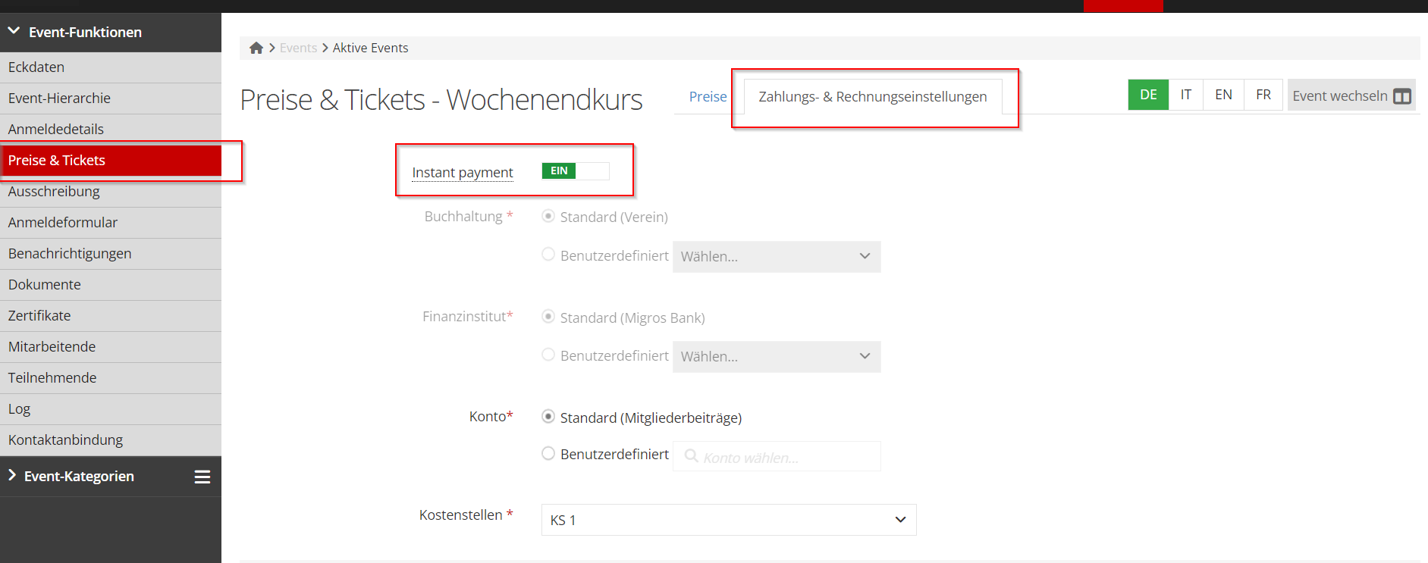The height and width of the screenshot is (563, 1428).
Task: Open Mitarbeitende in the sidebar
Action: (111, 347)
